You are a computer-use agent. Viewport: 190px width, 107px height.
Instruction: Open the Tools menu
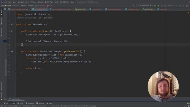[56, 2]
